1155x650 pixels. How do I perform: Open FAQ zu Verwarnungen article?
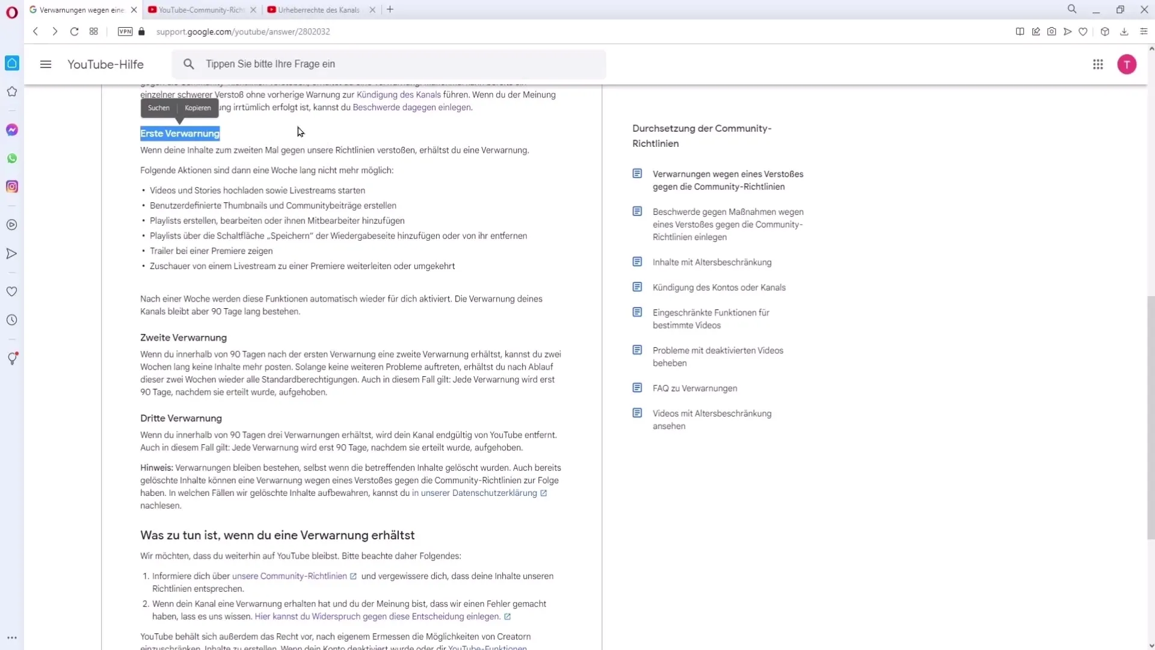[x=695, y=388]
